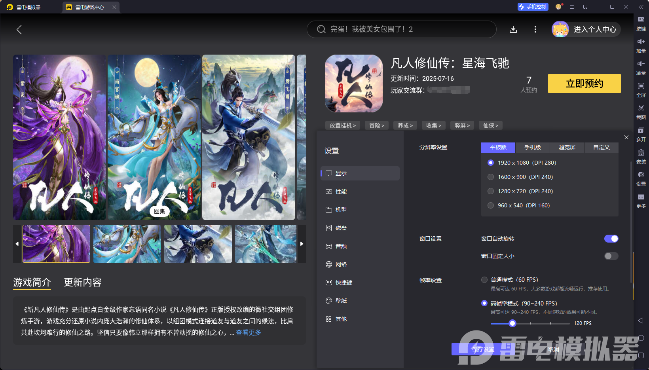Close the 雷电游戏中心 tab
This screenshot has width=649, height=370.
[114, 7]
